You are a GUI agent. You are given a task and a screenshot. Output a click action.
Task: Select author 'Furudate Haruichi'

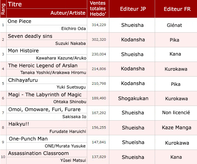point(68,131)
